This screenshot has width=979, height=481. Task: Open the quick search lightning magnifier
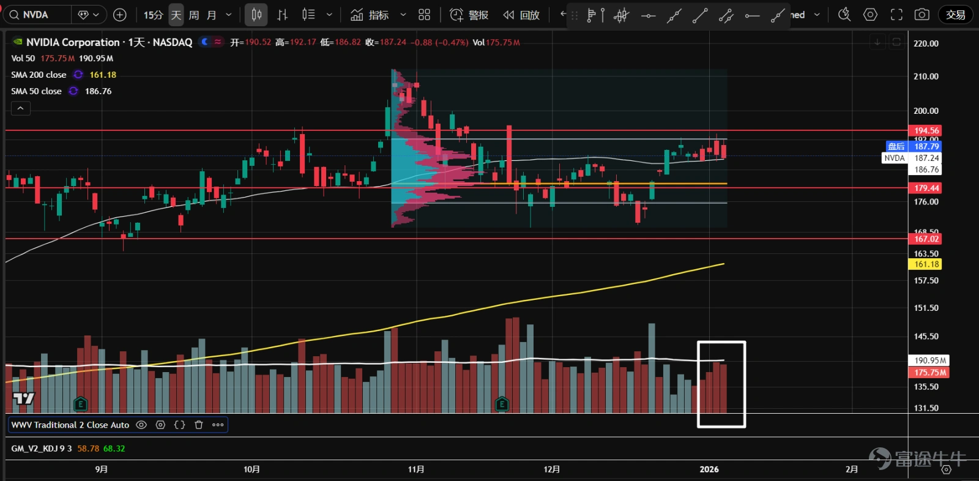(844, 15)
